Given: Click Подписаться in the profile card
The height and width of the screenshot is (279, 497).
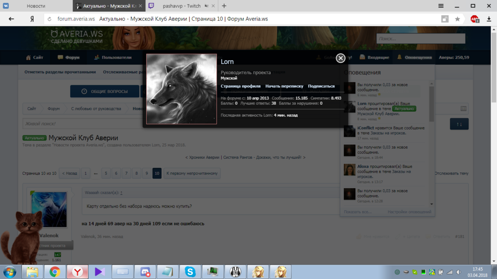Looking at the screenshot, I should pyautogui.click(x=321, y=86).
